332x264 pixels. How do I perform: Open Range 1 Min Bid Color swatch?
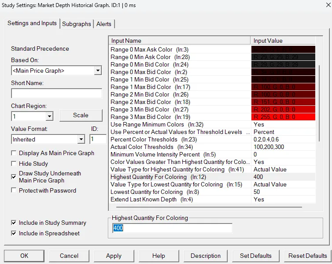click(283, 79)
